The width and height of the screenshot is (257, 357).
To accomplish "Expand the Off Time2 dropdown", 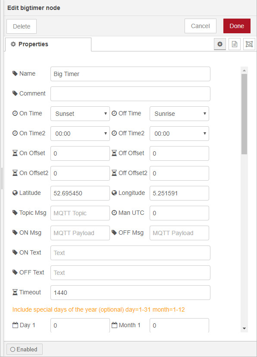I will point(179,134).
